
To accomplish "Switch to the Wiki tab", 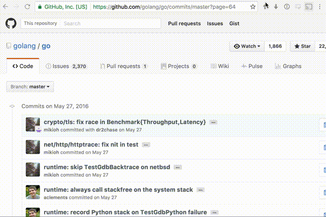I will coord(220,66).
